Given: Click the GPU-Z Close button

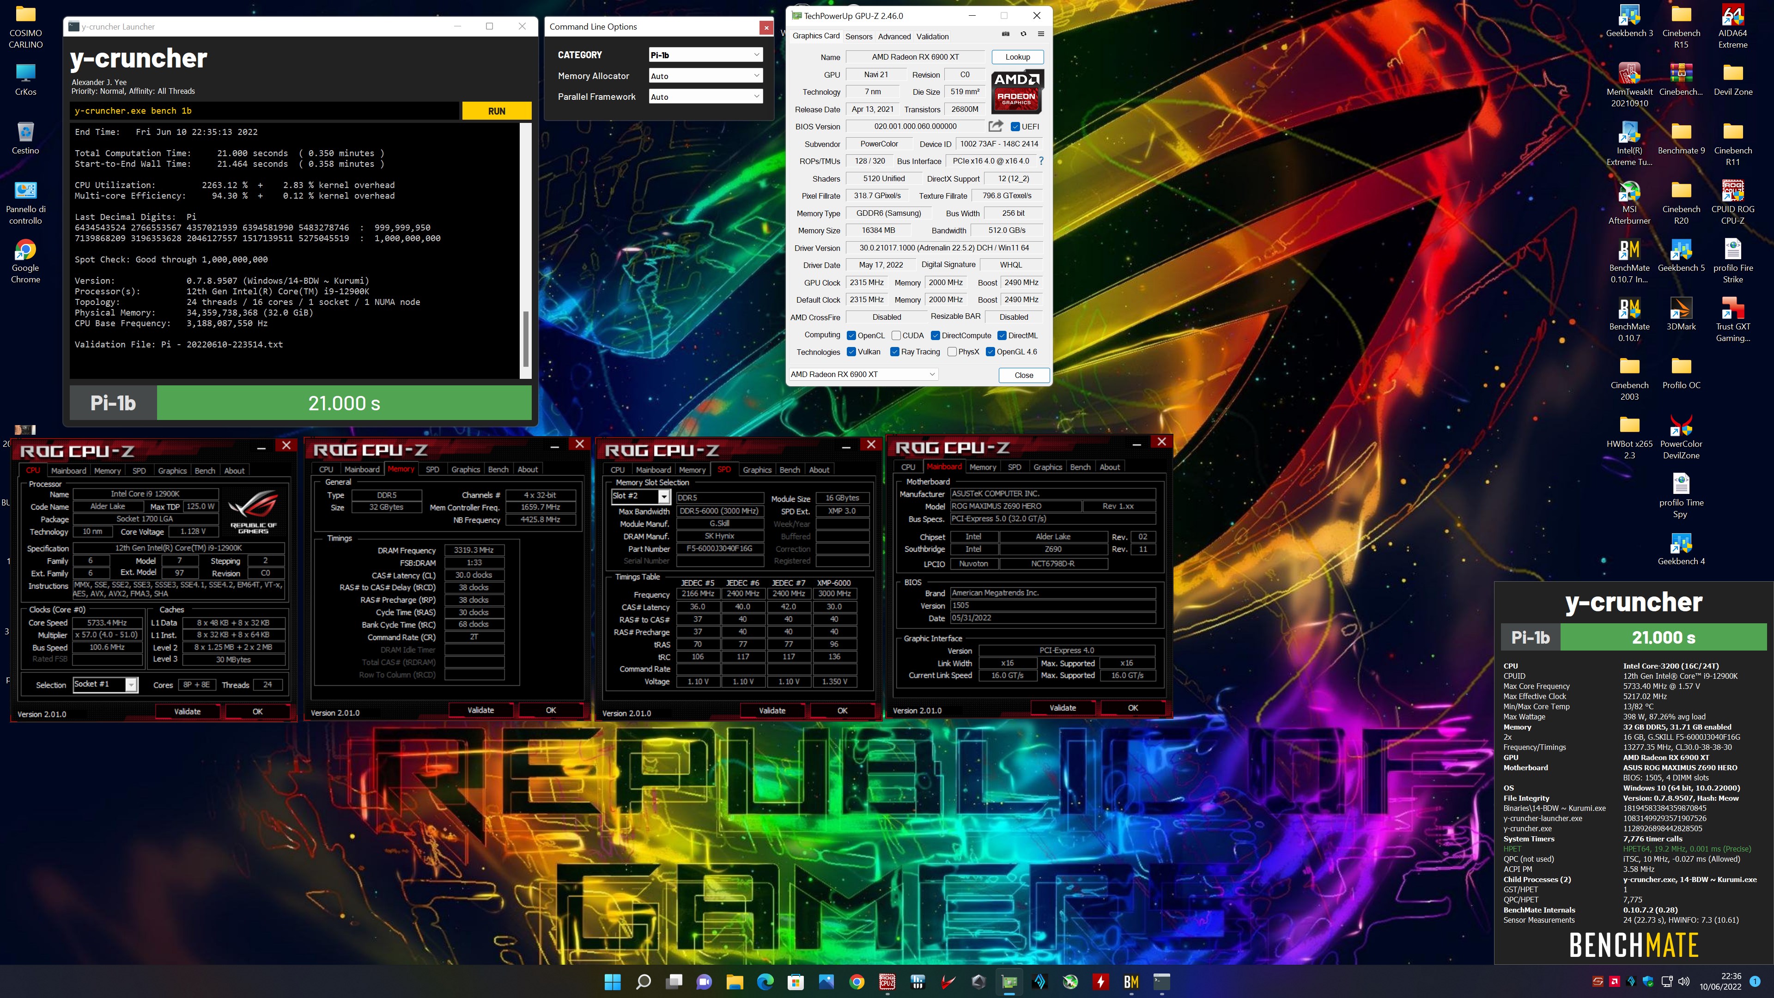Looking at the screenshot, I should pos(1023,375).
